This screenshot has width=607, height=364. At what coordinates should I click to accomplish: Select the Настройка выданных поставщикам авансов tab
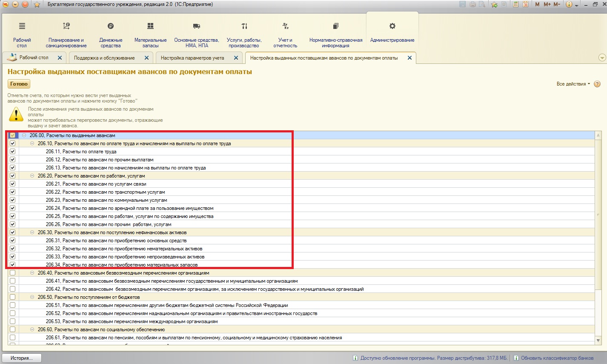[324, 58]
